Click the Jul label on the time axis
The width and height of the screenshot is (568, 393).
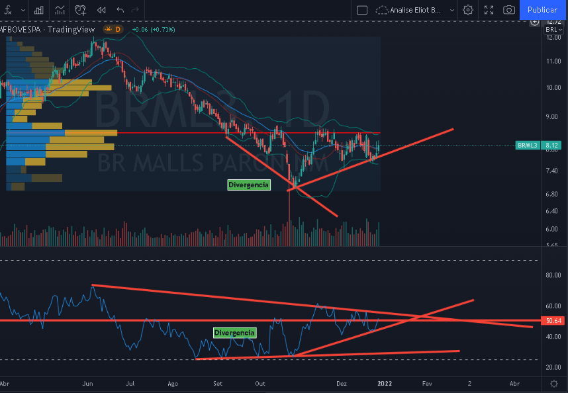pos(130,384)
